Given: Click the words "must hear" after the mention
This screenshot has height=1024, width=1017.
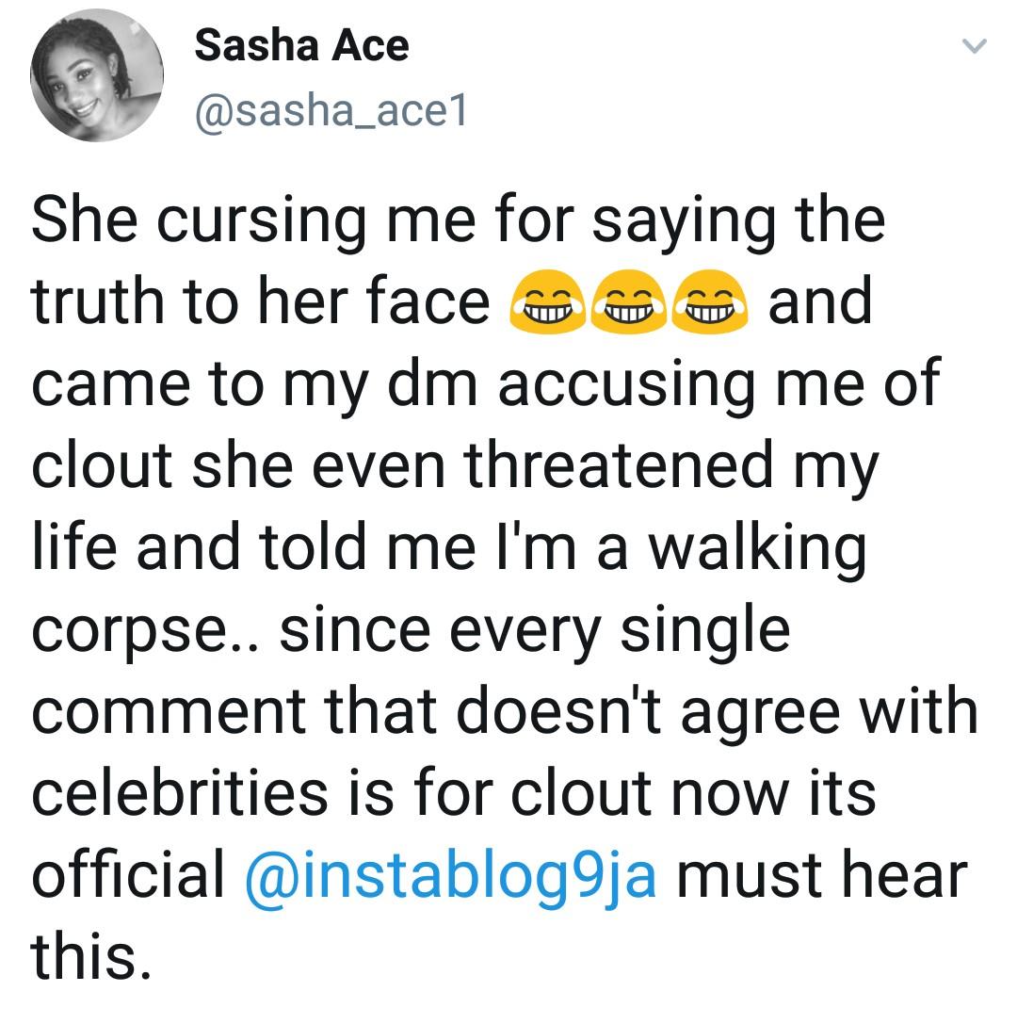Looking at the screenshot, I should pyautogui.click(x=821, y=876).
